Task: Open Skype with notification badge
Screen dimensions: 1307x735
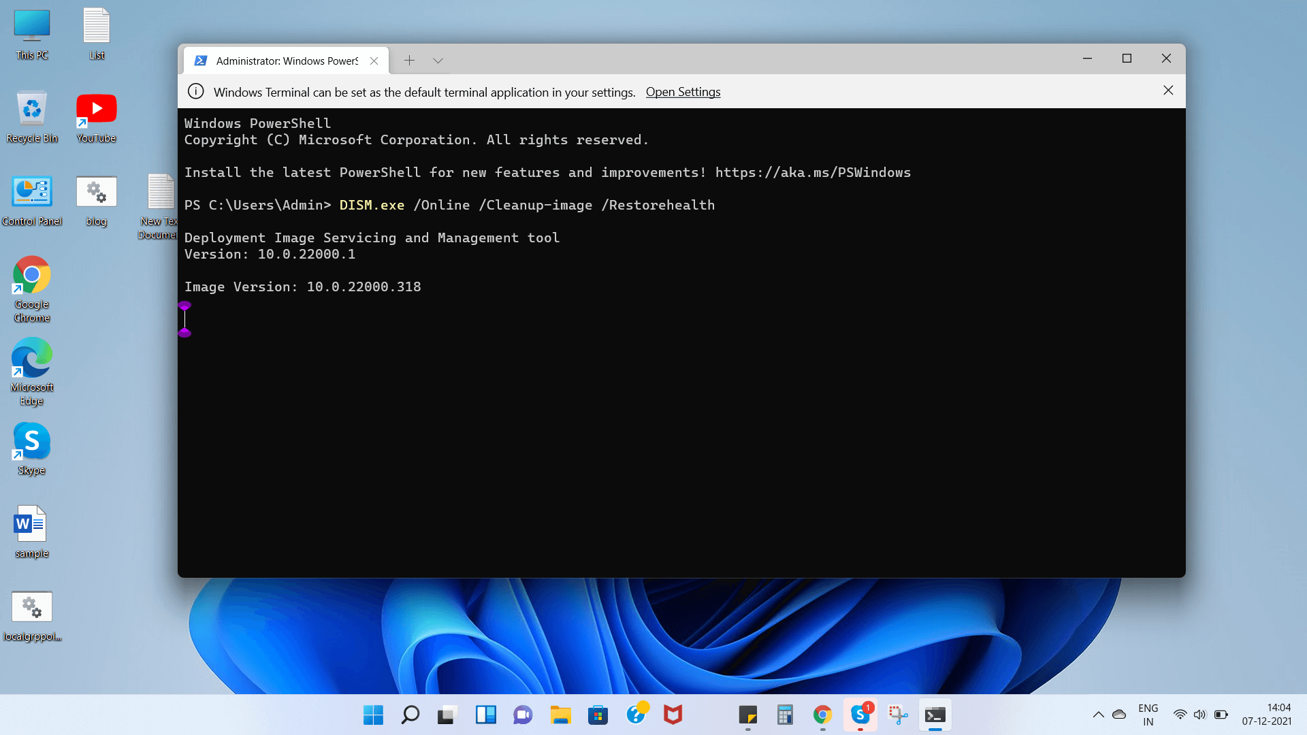Action: (x=860, y=715)
